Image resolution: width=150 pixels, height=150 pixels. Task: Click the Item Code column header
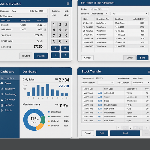(109, 89)
